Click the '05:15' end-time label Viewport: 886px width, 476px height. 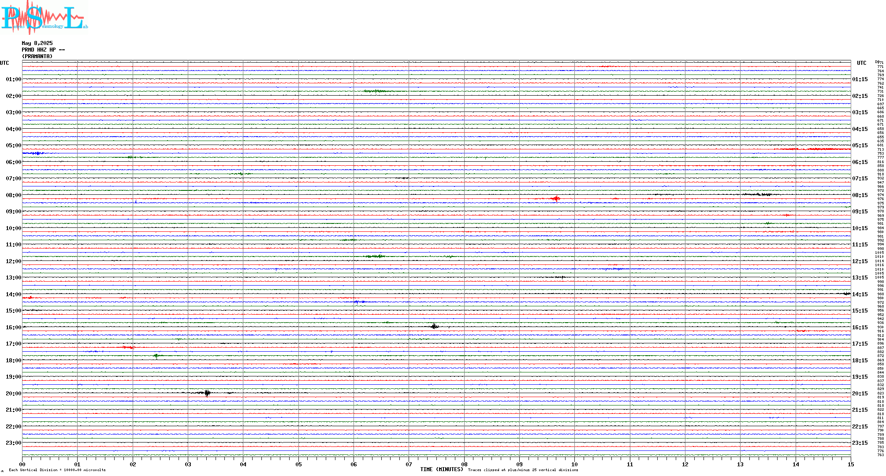(x=860, y=145)
